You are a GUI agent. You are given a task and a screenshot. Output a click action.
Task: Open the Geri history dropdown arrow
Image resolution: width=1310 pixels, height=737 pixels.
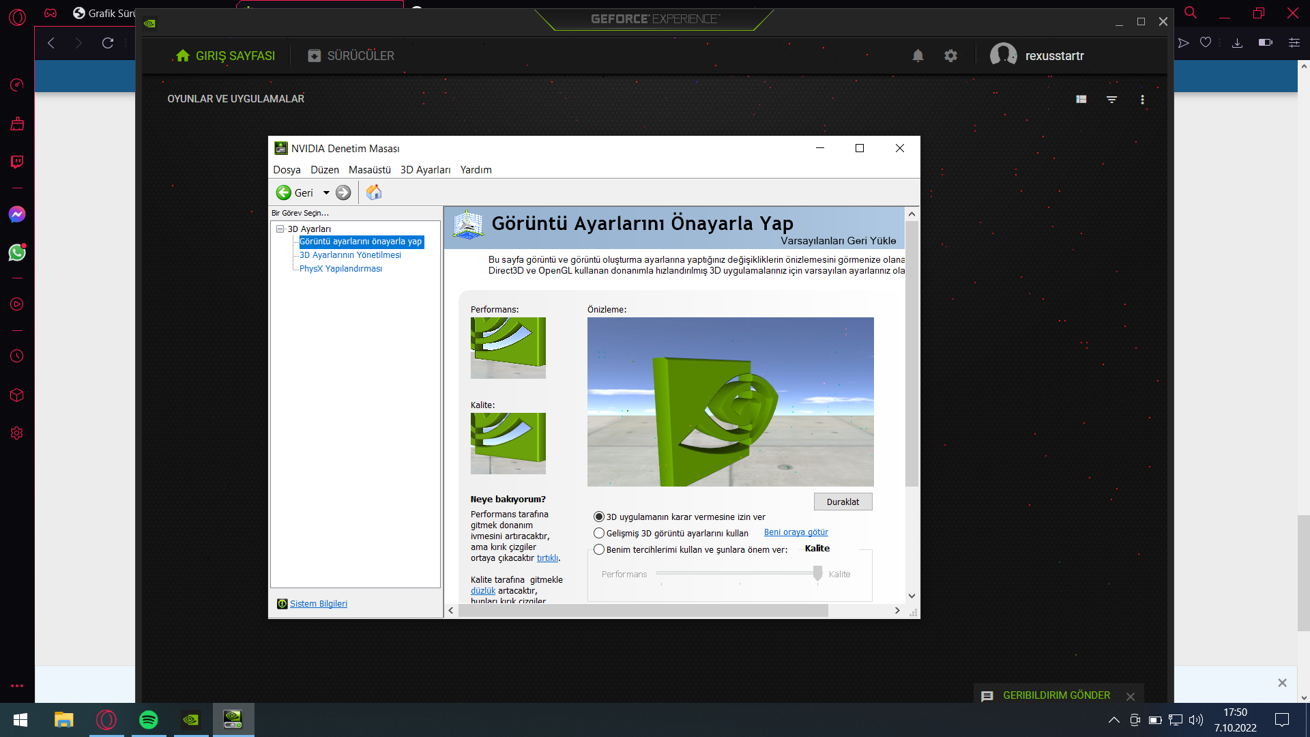(x=326, y=193)
